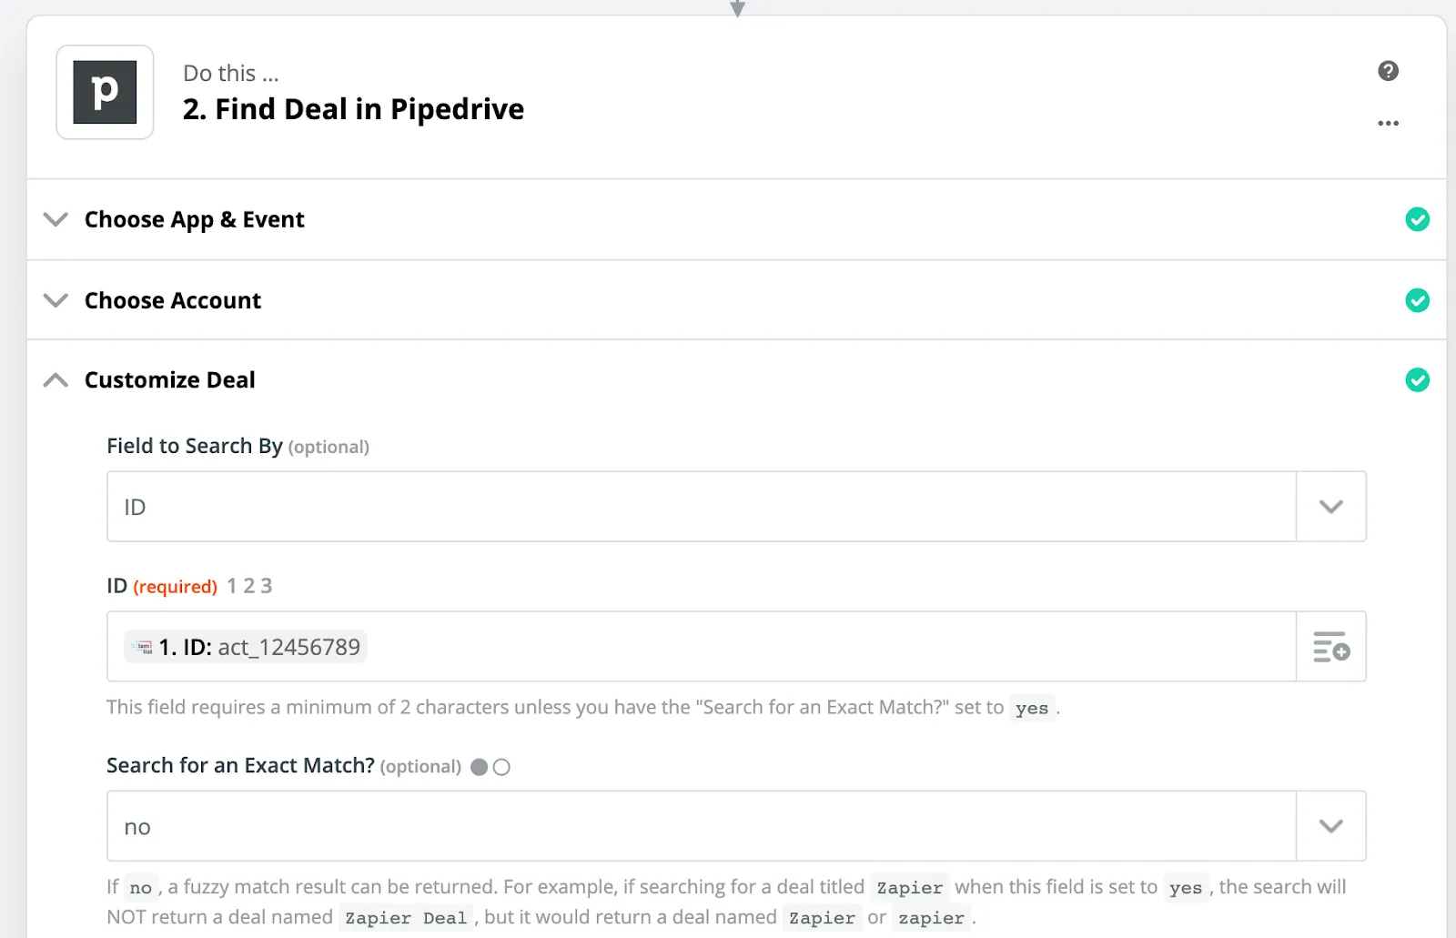Collapse the Customize Deal section
The width and height of the screenshot is (1456, 938).
tap(56, 379)
